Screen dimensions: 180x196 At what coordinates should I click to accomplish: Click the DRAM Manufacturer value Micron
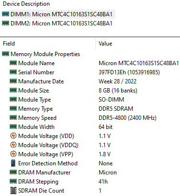click(x=108, y=173)
